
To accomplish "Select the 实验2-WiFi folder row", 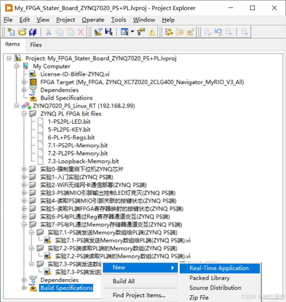I will coord(93,185).
